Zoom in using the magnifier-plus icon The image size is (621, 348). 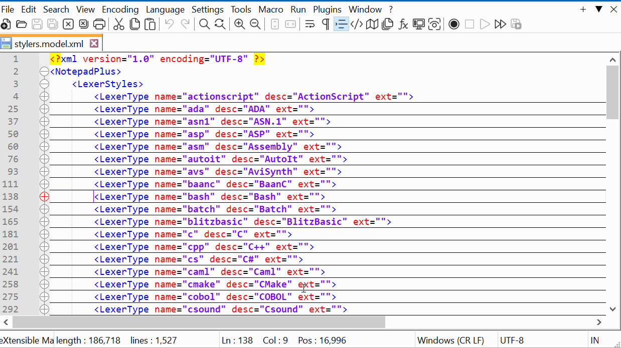tap(239, 24)
